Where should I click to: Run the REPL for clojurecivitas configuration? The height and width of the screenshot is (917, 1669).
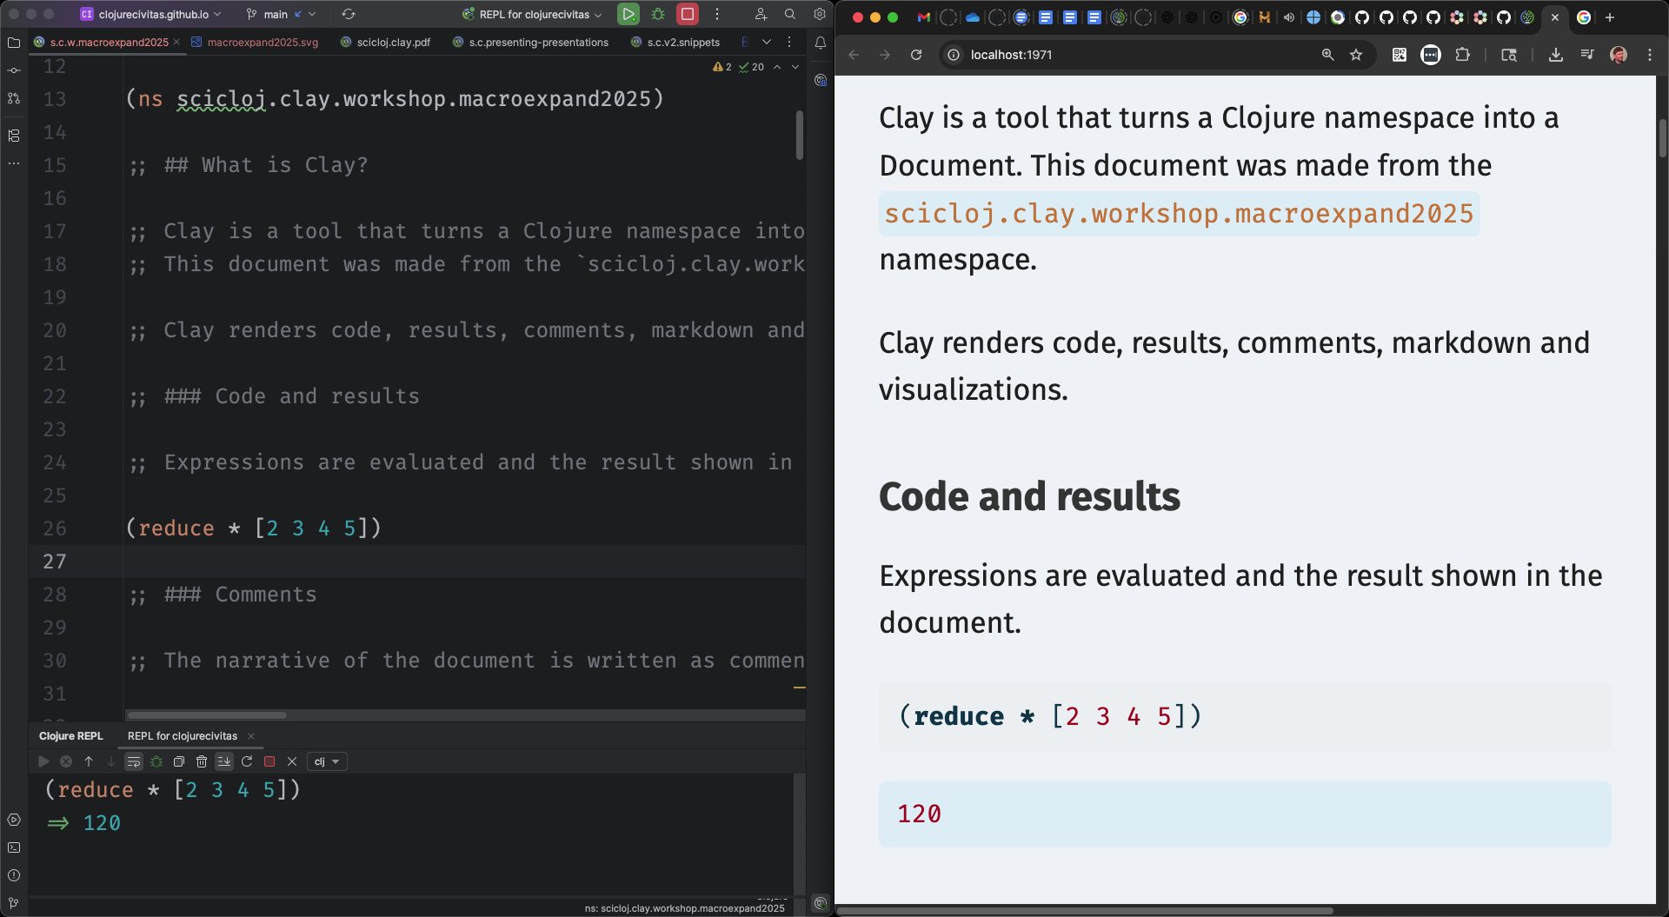(x=628, y=14)
